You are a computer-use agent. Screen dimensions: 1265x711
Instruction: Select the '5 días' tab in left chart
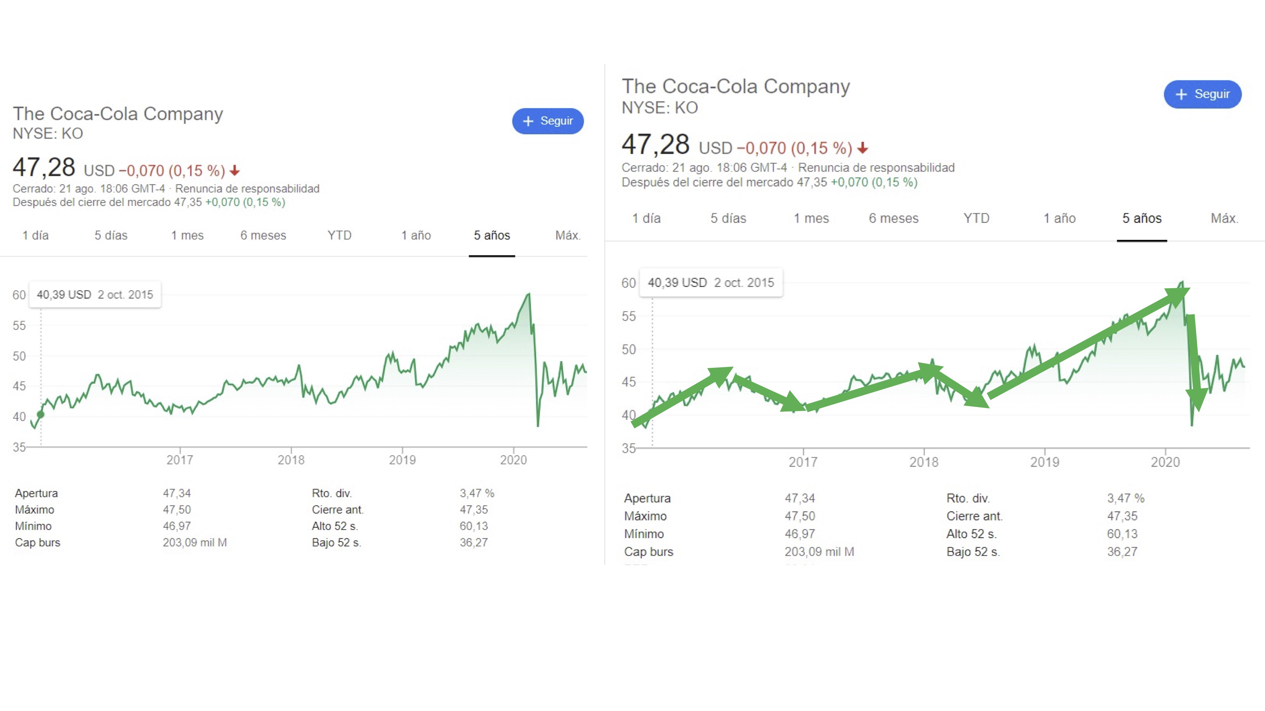point(111,235)
